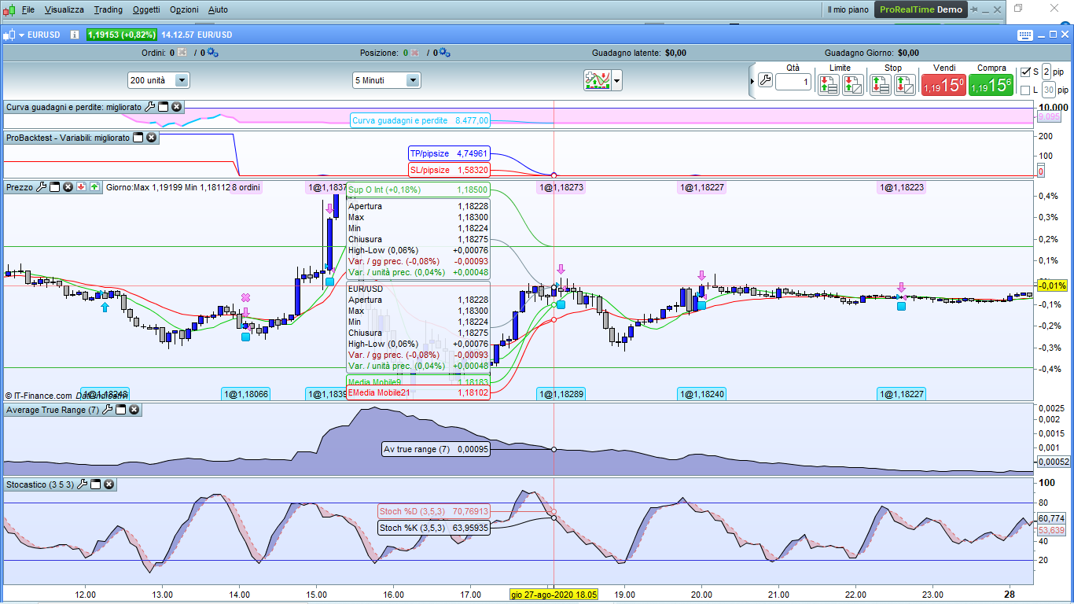
Task: Click the indicators and trading systems icon
Action: pyautogui.click(x=597, y=80)
